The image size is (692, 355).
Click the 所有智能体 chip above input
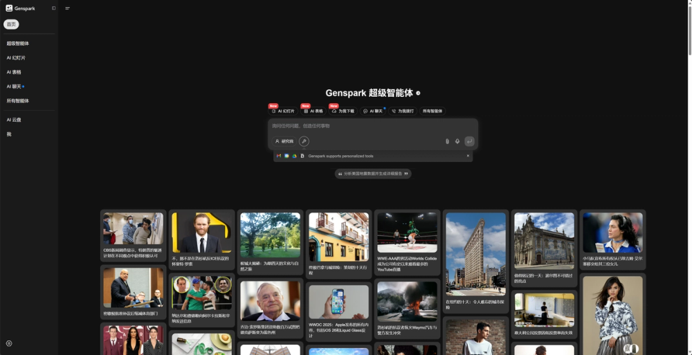(432, 111)
